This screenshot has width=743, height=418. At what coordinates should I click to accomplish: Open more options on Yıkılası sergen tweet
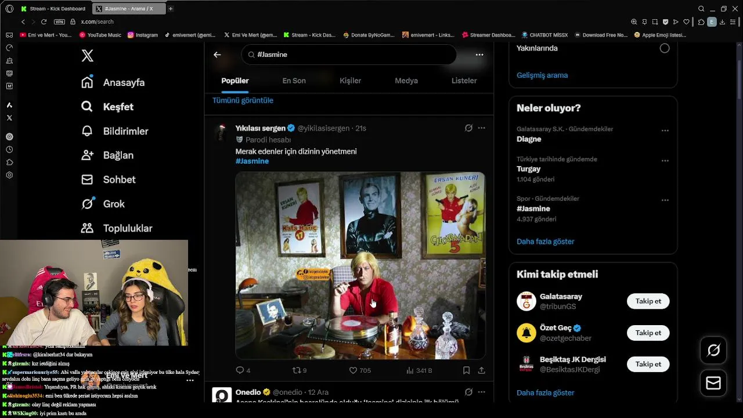pyautogui.click(x=481, y=128)
